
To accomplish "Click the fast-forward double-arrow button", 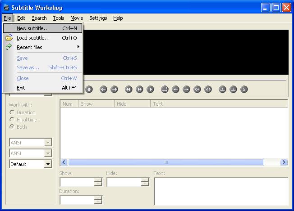I will pyautogui.click(x=140, y=89).
